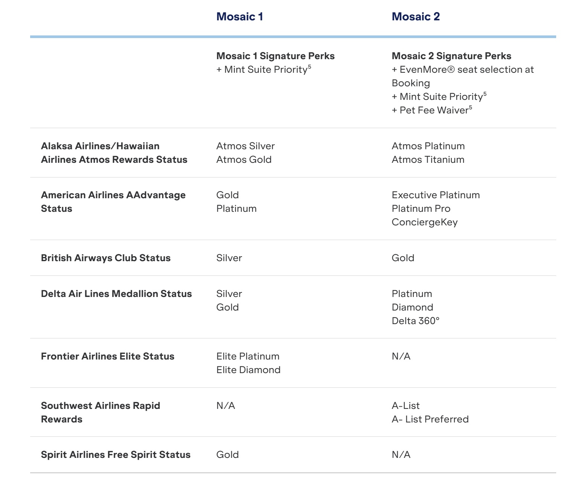This screenshot has width=575, height=482.
Task: Click the Mosaic 1 column header
Action: [240, 17]
